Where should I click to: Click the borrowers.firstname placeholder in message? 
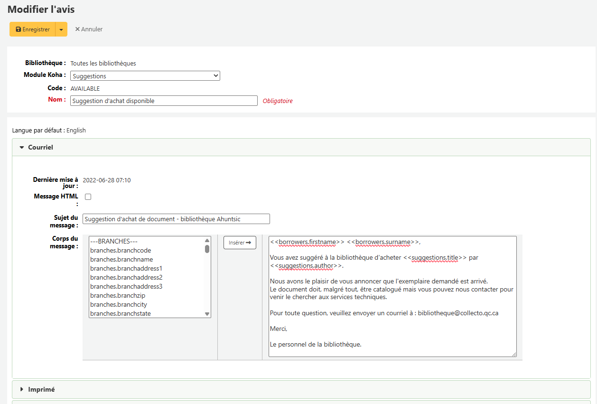pyautogui.click(x=308, y=242)
